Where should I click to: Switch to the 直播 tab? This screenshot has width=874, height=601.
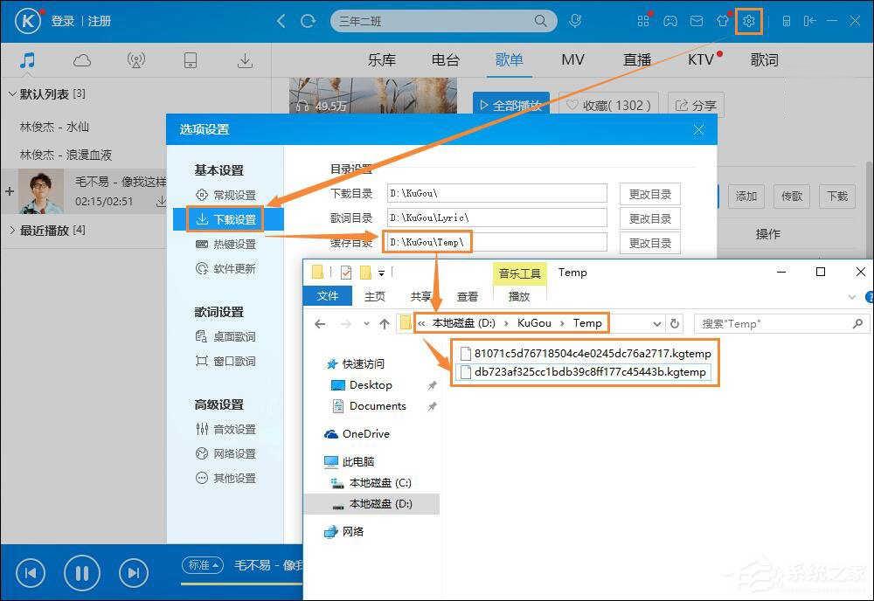pos(637,59)
